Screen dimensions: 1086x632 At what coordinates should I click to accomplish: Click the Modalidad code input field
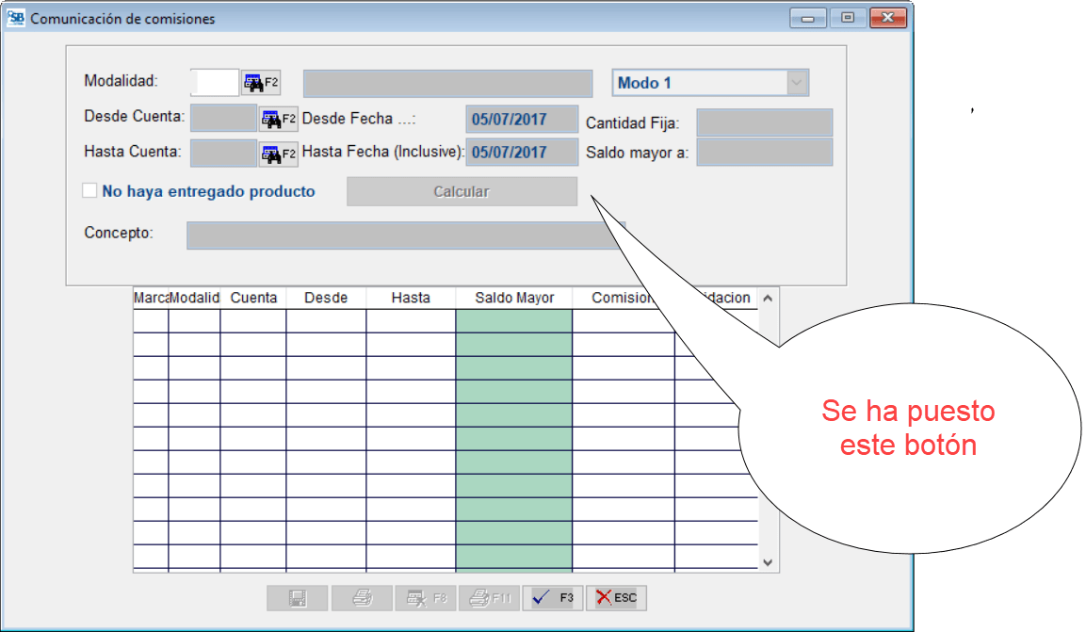pyautogui.click(x=215, y=83)
